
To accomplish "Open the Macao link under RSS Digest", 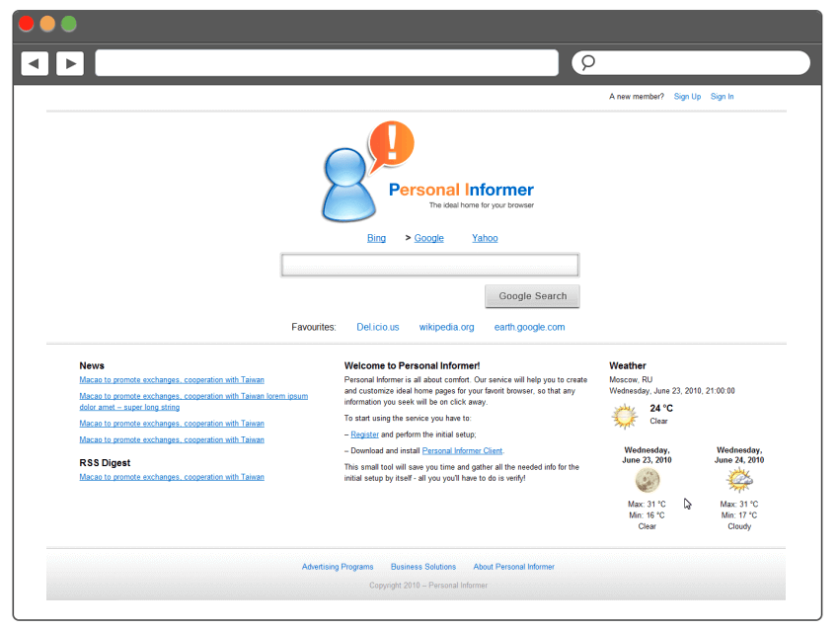I will [172, 477].
